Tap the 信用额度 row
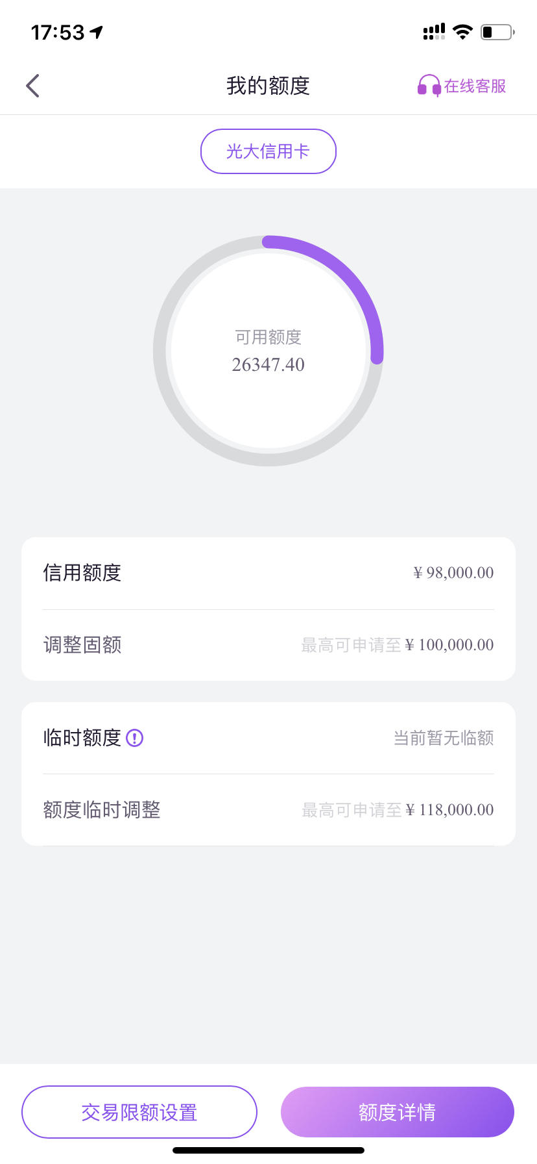This screenshot has width=537, height=1164. [268, 573]
